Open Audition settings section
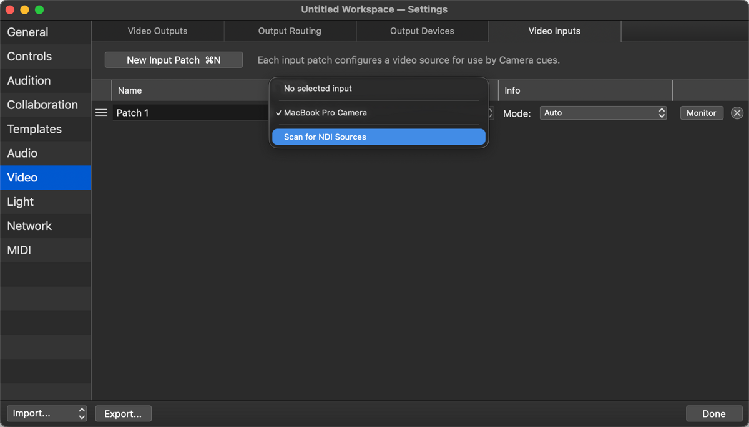The image size is (749, 427). [46, 80]
